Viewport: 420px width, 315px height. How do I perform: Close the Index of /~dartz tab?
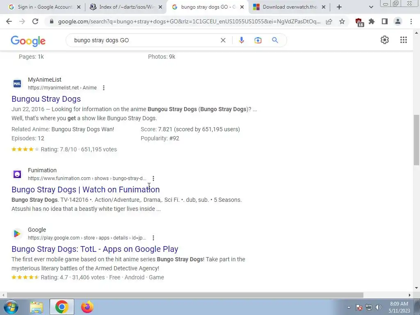[x=160, y=7]
